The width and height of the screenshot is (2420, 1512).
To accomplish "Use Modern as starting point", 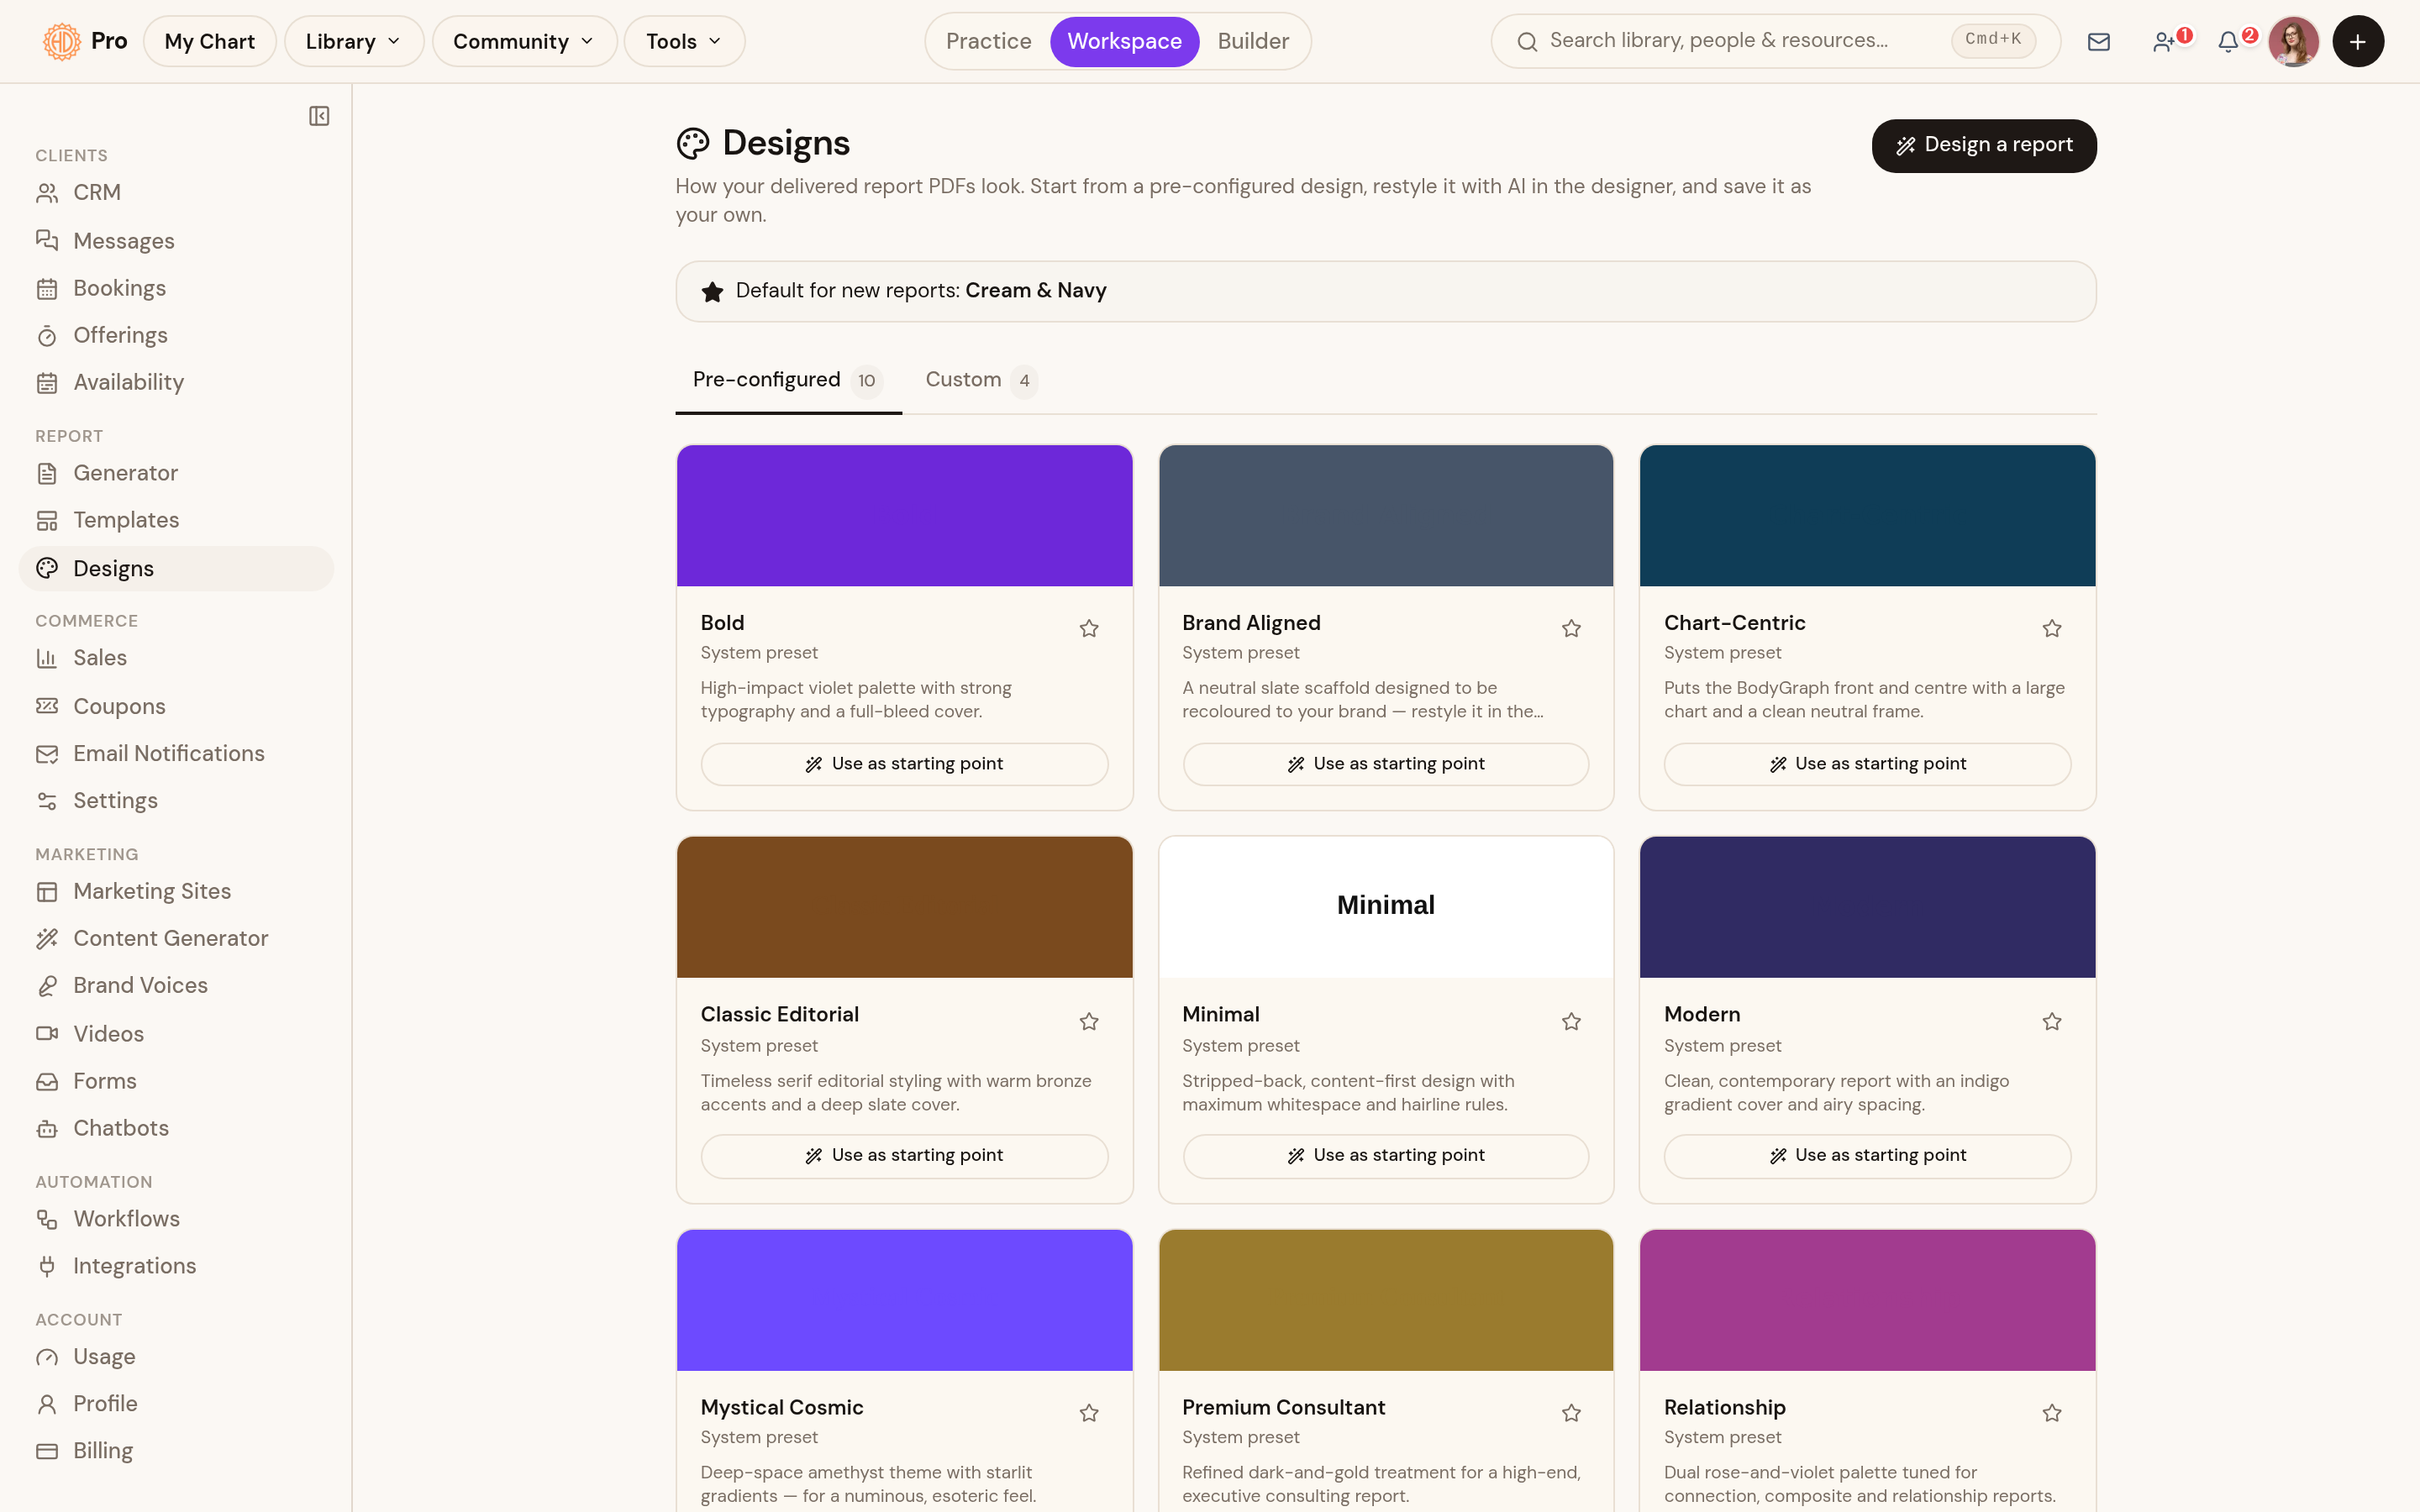I will coord(1867,1156).
